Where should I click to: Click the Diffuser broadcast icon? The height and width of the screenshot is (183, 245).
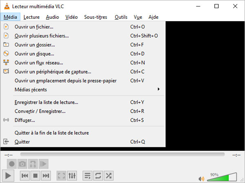tap(6, 120)
